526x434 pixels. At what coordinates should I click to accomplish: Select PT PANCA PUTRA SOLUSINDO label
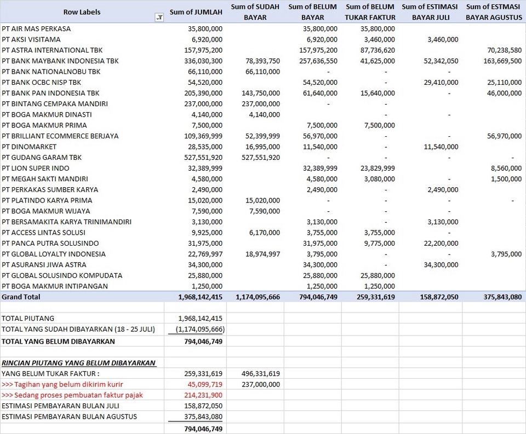pos(50,244)
